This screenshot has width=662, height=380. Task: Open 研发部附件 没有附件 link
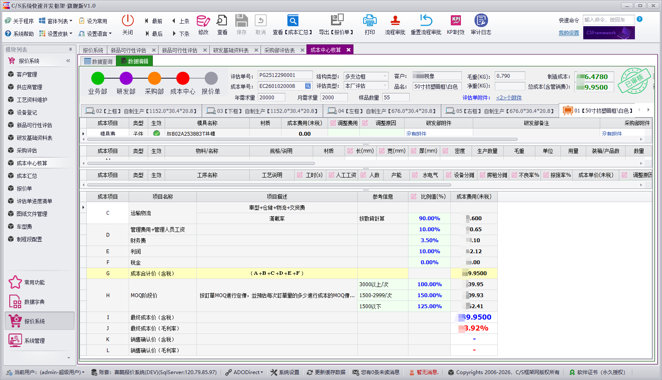[x=416, y=134]
